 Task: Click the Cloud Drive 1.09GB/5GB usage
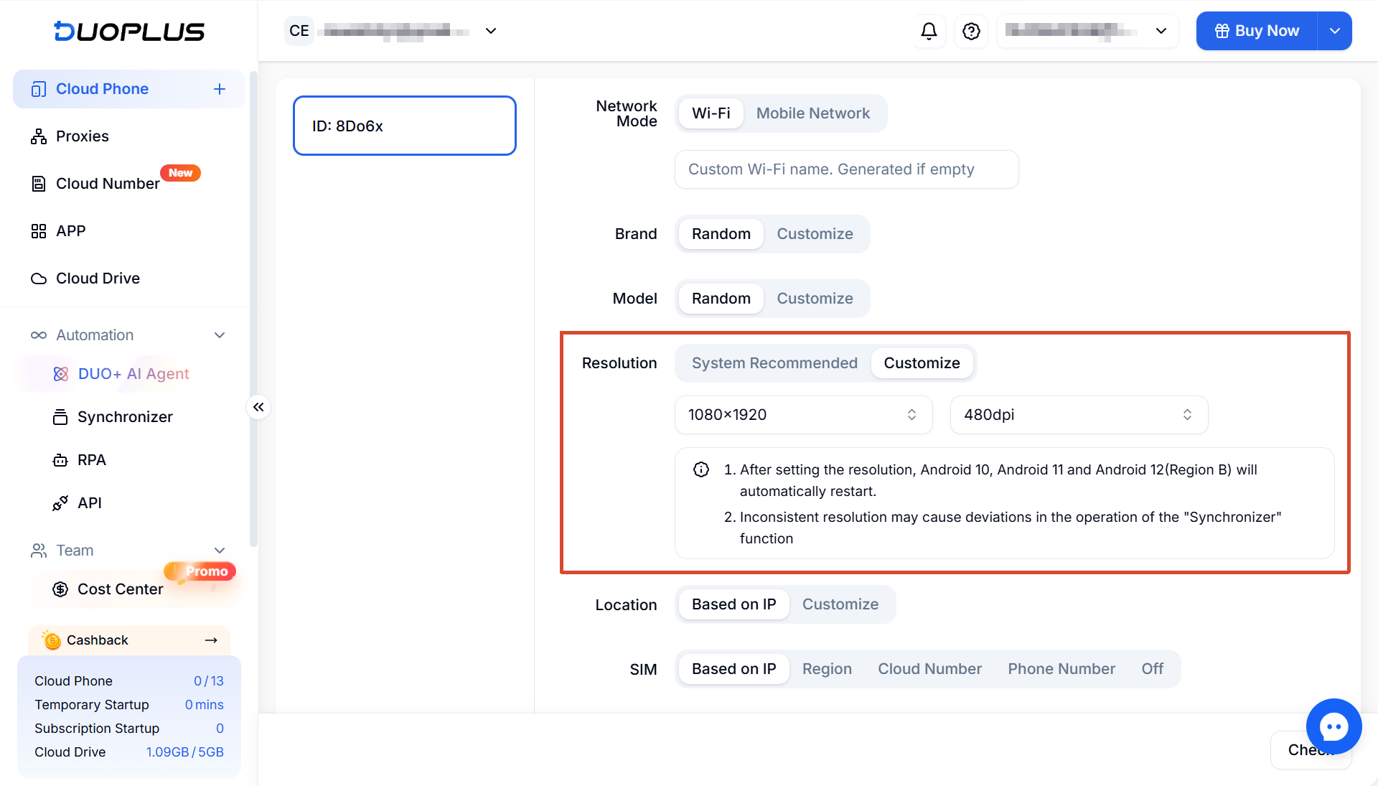tap(185, 752)
